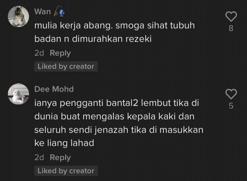Click the 2d timestamp on Wan's comment
247x181 pixels.
click(39, 53)
